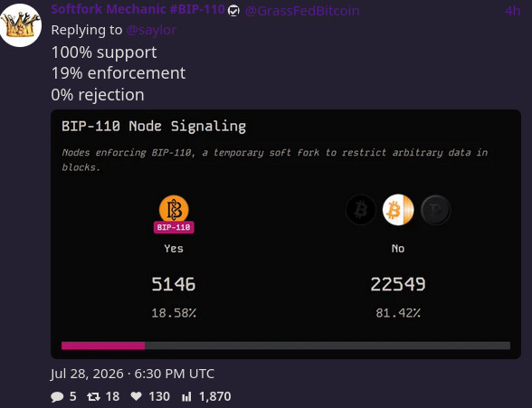Open the crown profile avatar

[x=21, y=25]
